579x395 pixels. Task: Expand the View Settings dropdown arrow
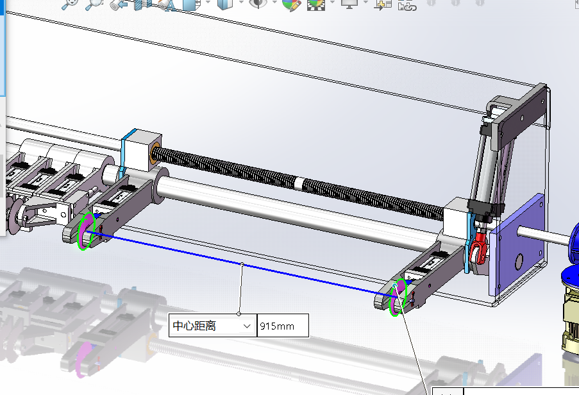[x=365, y=3]
